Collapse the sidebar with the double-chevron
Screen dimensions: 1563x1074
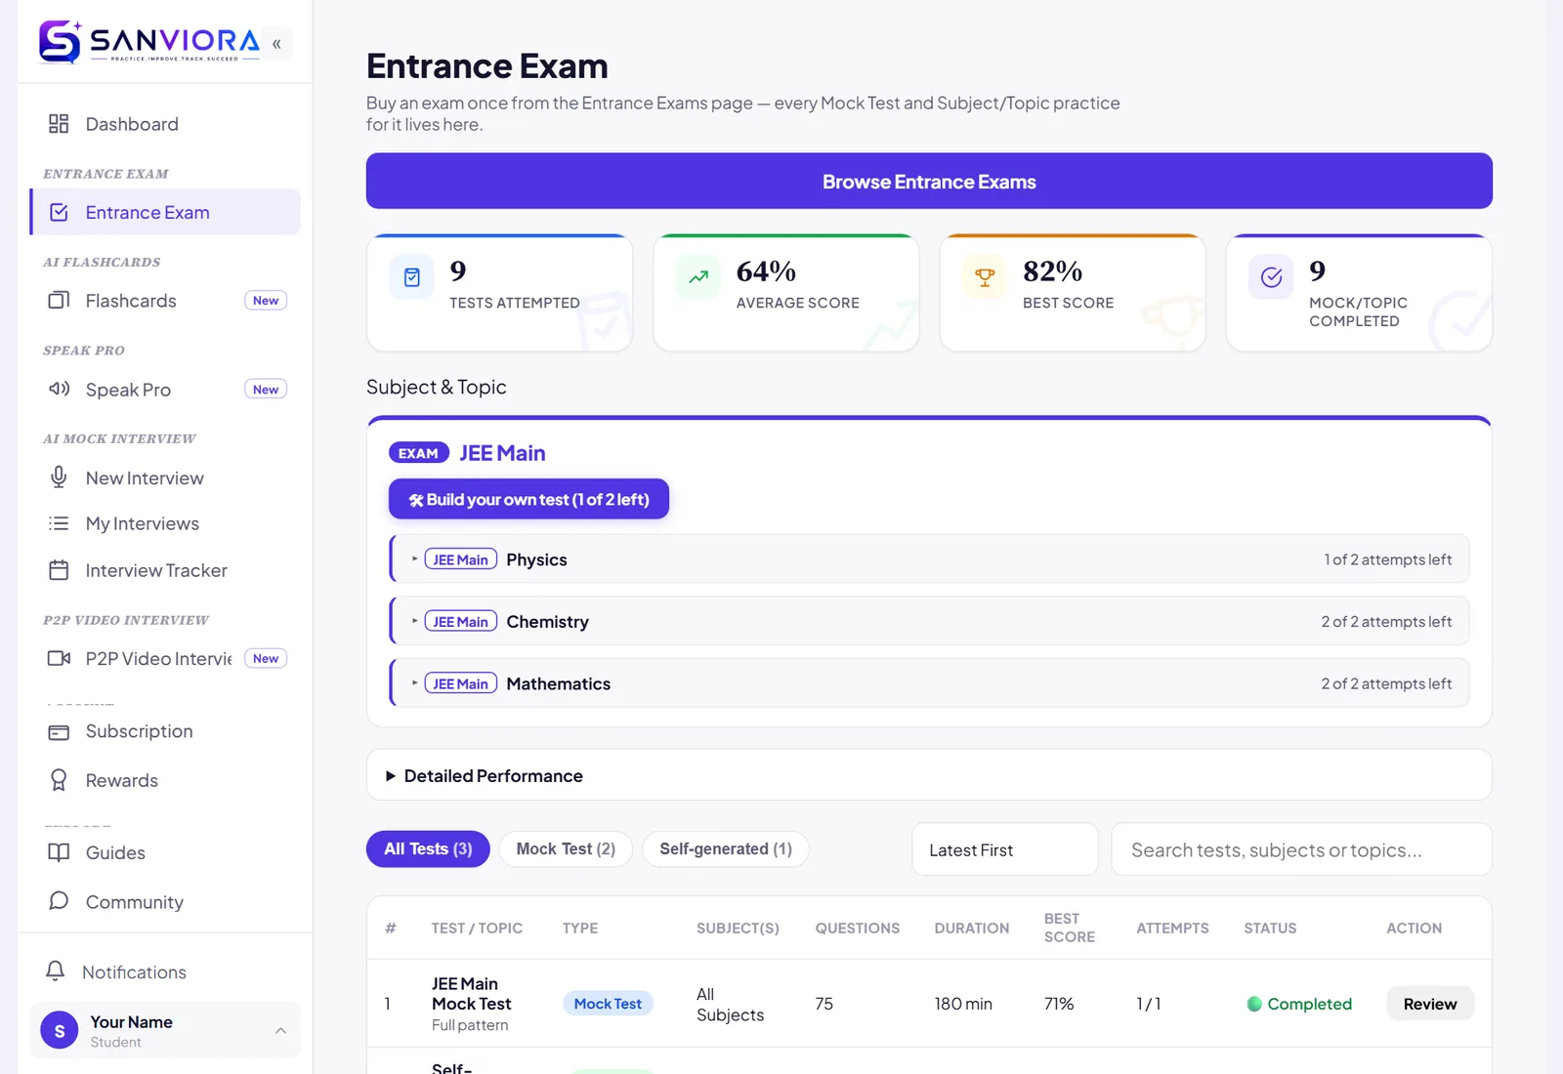tap(277, 43)
